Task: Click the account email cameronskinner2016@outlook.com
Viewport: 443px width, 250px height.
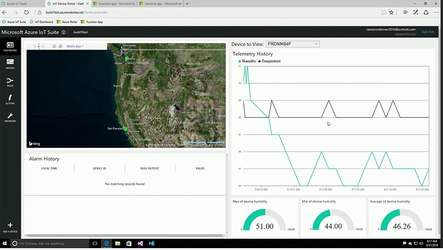Action: 391,29
